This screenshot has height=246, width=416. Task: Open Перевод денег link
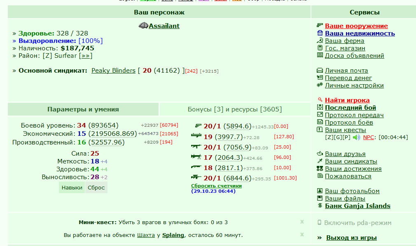point(348,78)
